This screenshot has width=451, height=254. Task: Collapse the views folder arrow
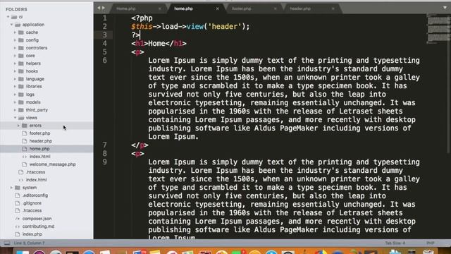pyautogui.click(x=15, y=118)
